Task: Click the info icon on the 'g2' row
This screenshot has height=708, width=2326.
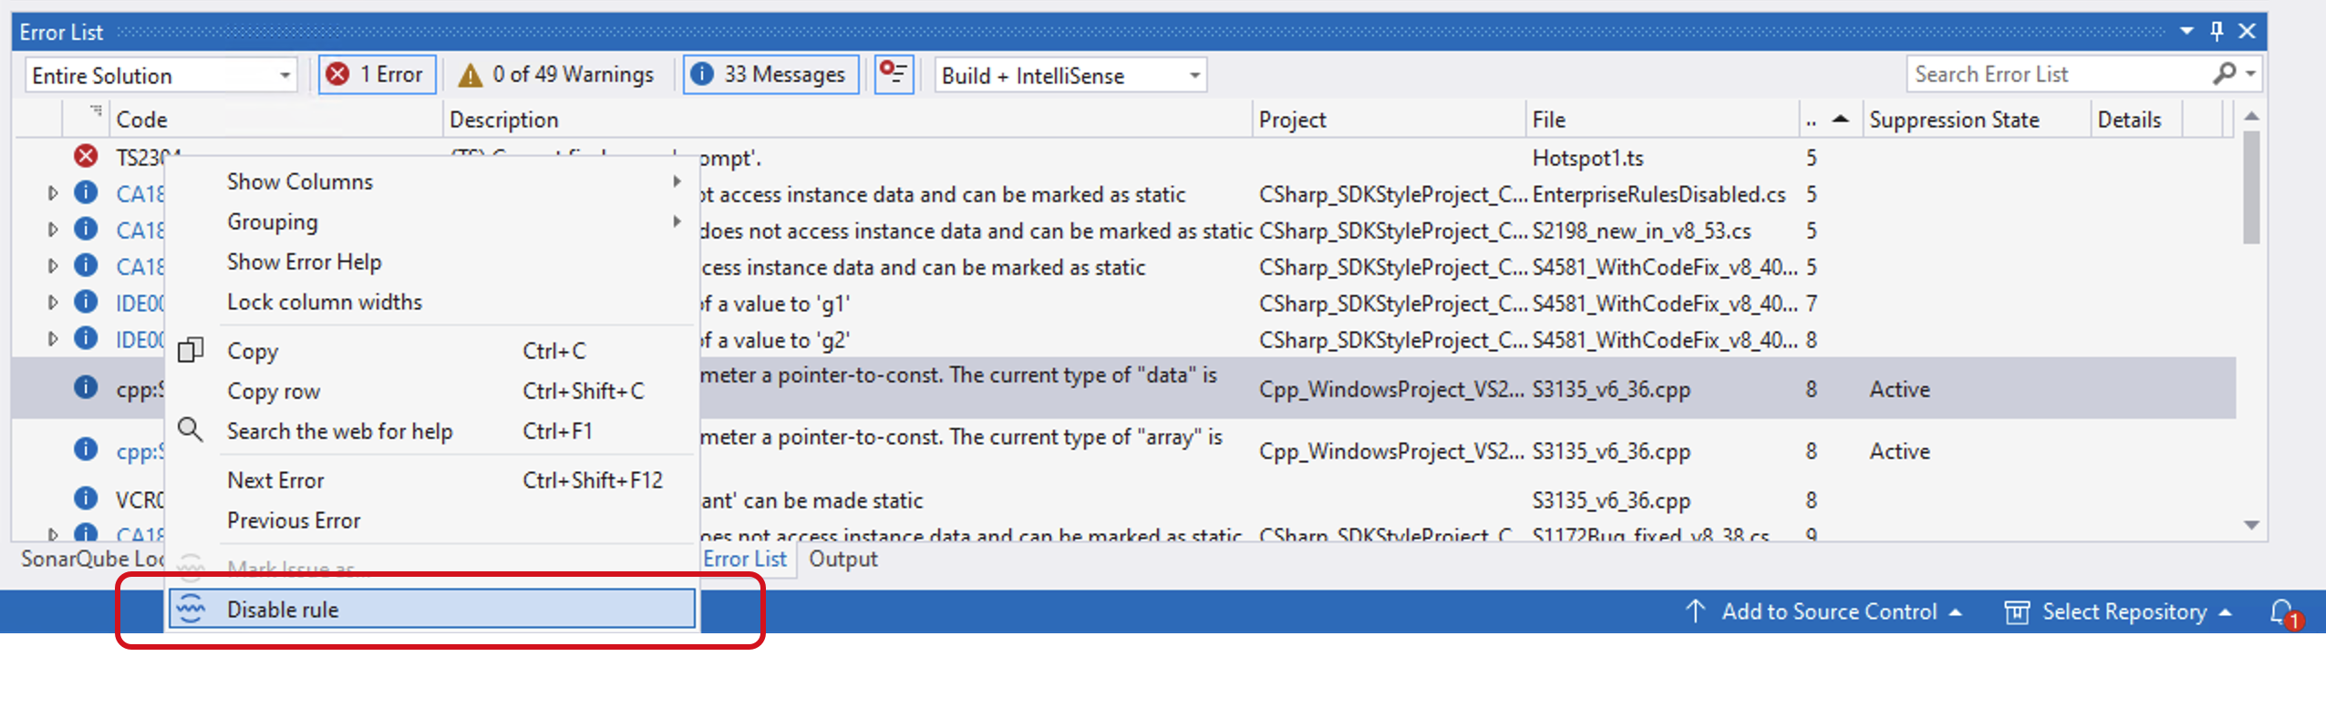Action: [86, 338]
